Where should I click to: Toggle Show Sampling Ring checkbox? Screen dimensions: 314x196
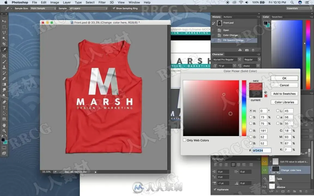tap(114, 8)
